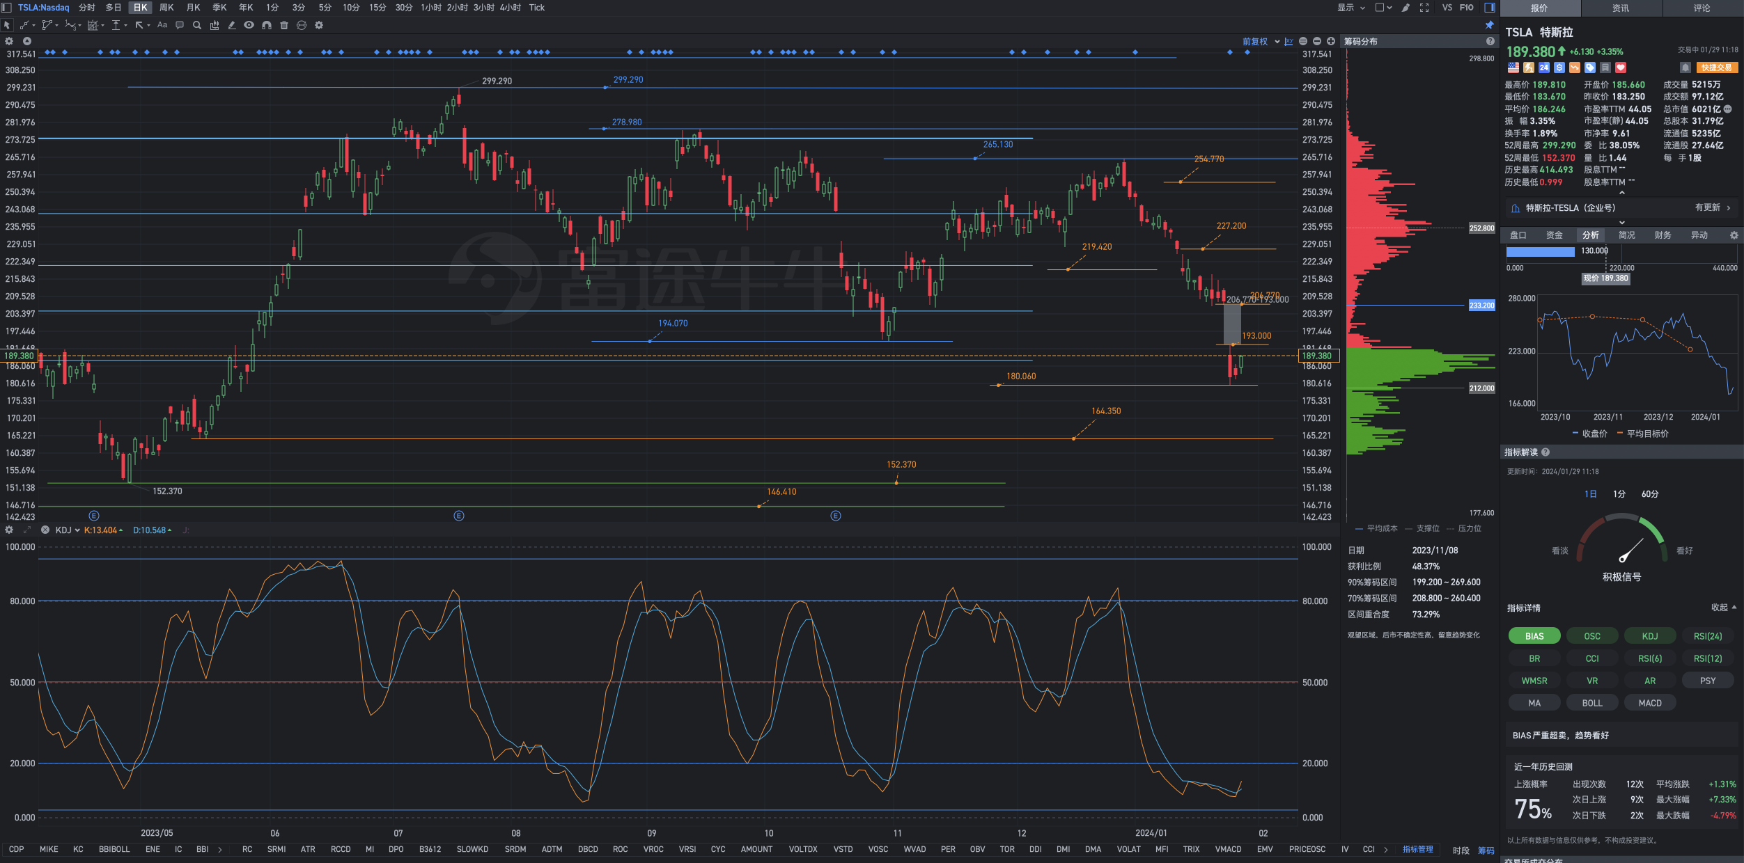Enter fullscreen chart mode

coord(1424,8)
